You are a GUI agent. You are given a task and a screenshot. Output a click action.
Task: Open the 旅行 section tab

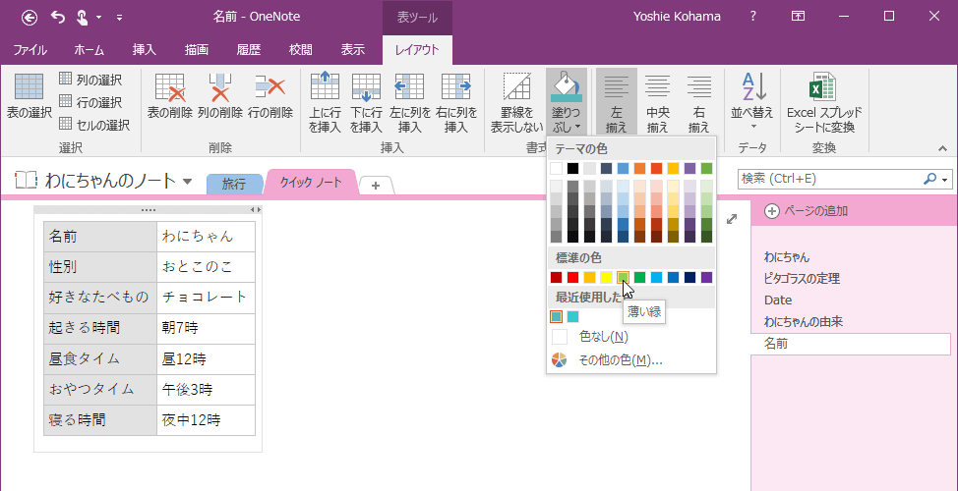point(235,185)
